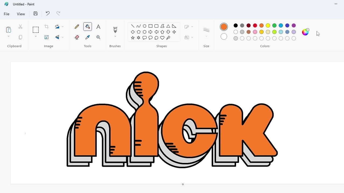Click the Crop icon
This screenshot has height=193, width=344.
tap(46, 27)
